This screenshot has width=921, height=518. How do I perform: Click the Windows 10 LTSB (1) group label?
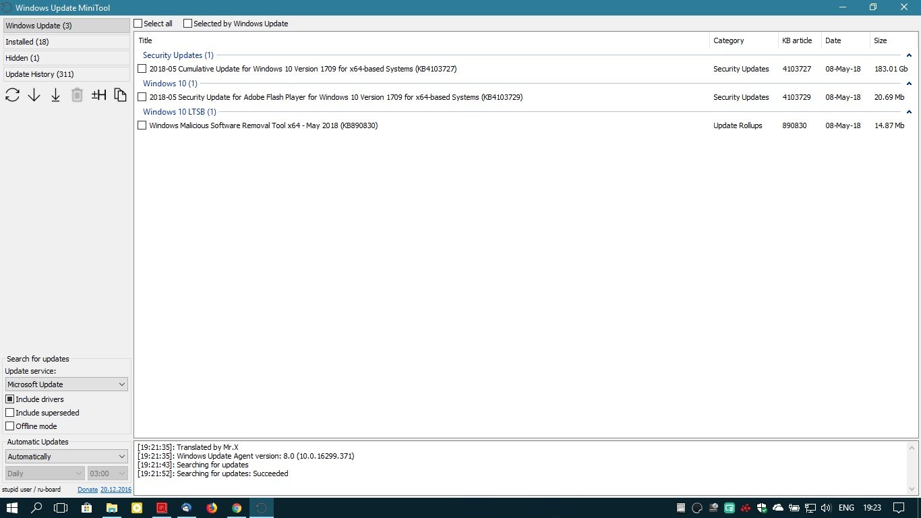tap(179, 112)
